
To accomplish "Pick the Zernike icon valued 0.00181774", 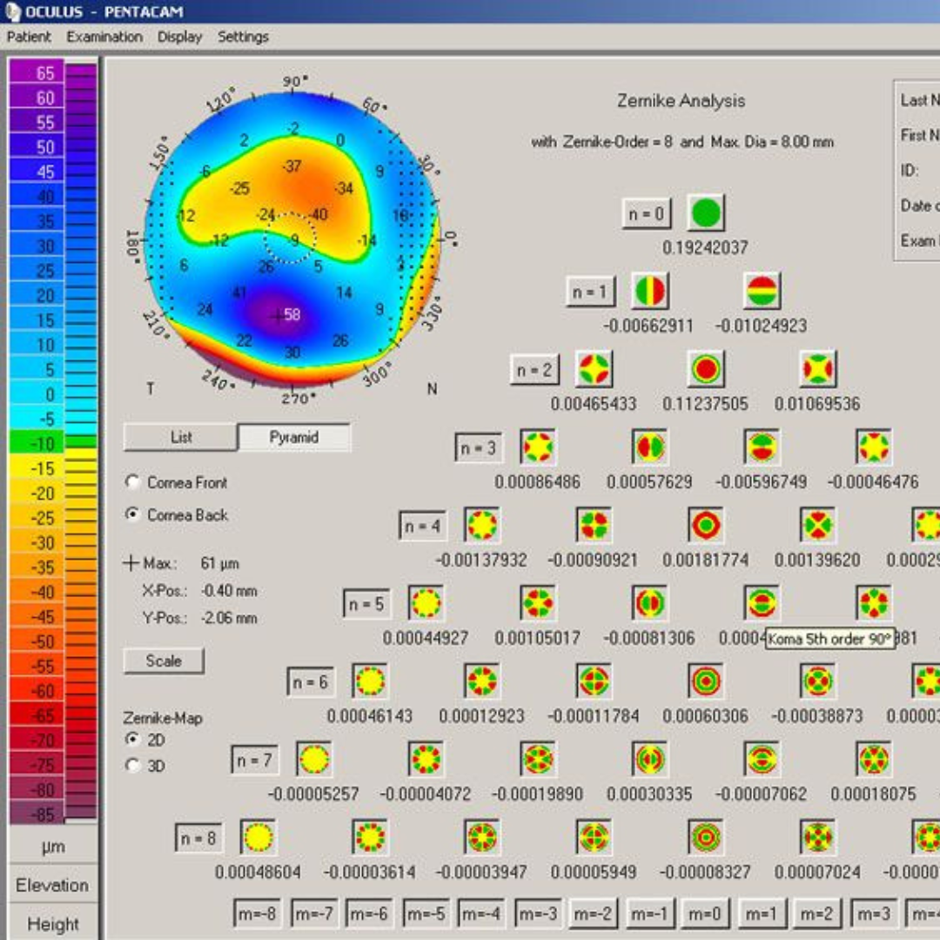I will coord(705,525).
